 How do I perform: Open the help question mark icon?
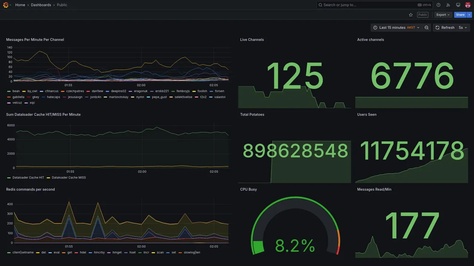coord(438,5)
